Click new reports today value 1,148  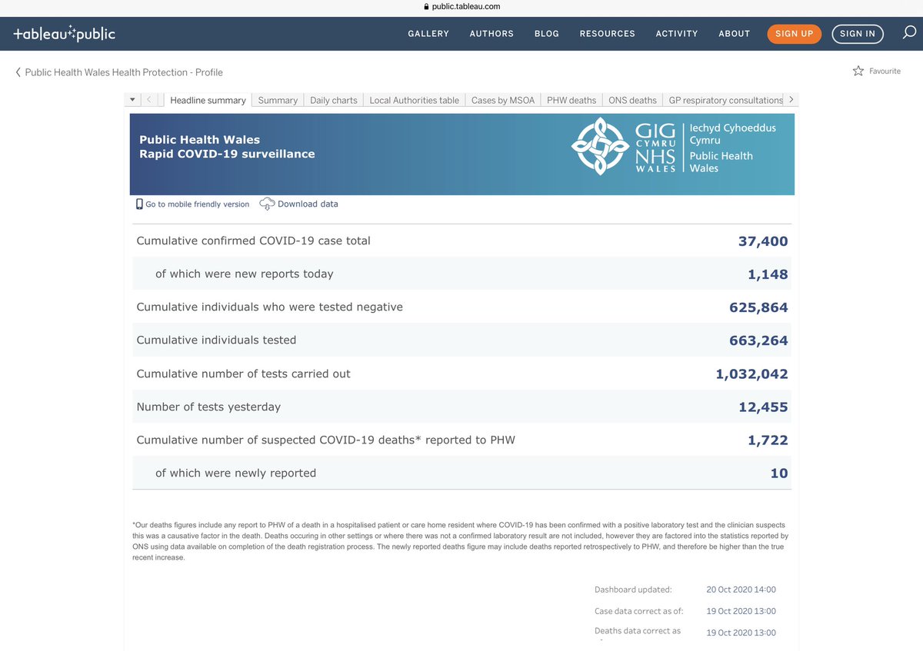coord(768,274)
